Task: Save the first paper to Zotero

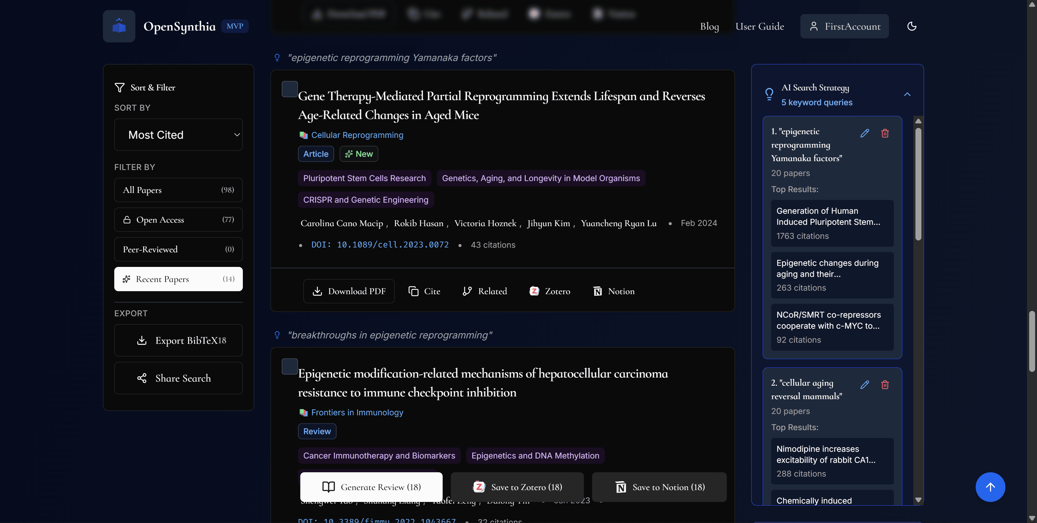Action: [x=550, y=291]
